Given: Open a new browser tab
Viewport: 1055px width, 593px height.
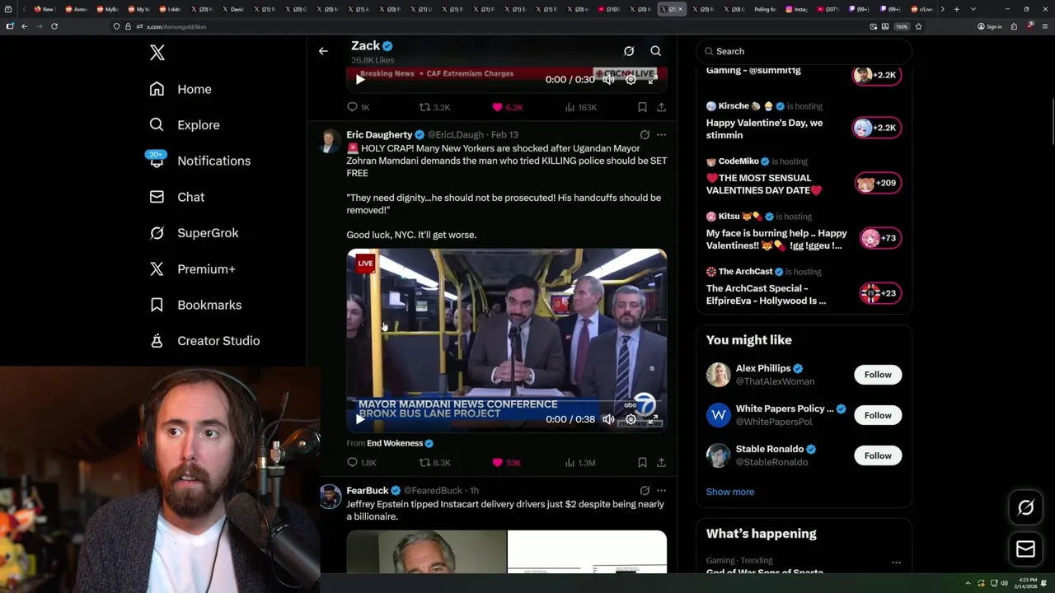Looking at the screenshot, I should 956,9.
